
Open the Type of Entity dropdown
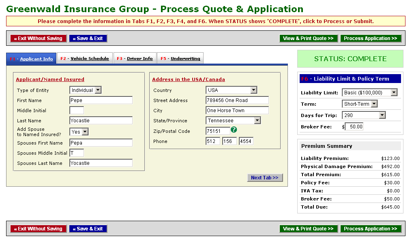pos(85,90)
